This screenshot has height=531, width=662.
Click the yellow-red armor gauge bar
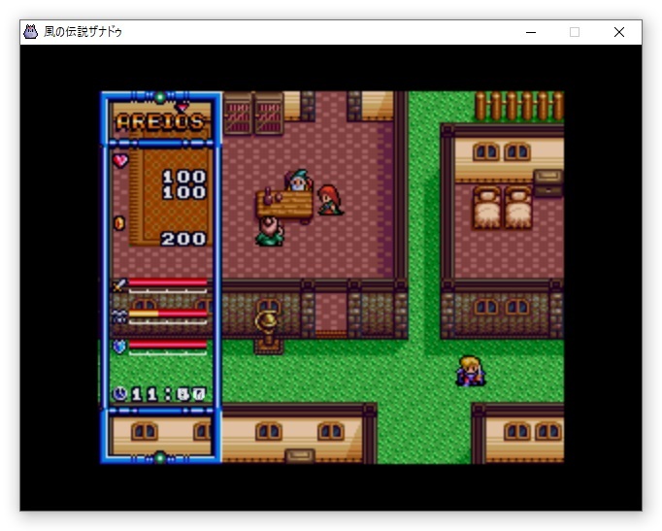click(x=168, y=314)
